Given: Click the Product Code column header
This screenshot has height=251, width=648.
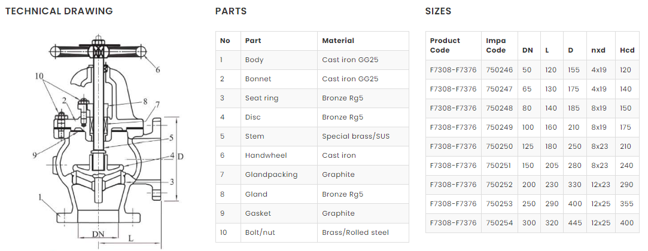Looking at the screenshot, I should tap(445, 45).
